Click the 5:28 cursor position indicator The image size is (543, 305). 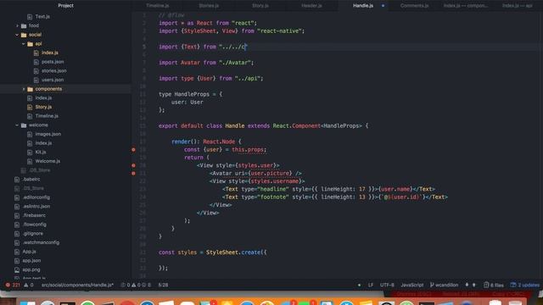click(163, 285)
